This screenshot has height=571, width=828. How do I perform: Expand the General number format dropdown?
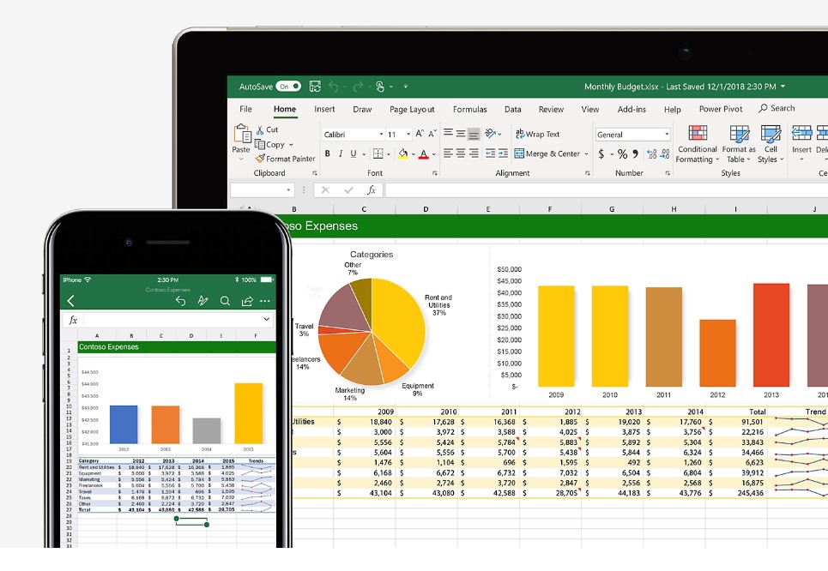(666, 135)
